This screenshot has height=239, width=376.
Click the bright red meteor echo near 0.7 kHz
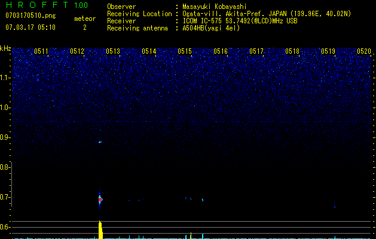[x=100, y=199]
